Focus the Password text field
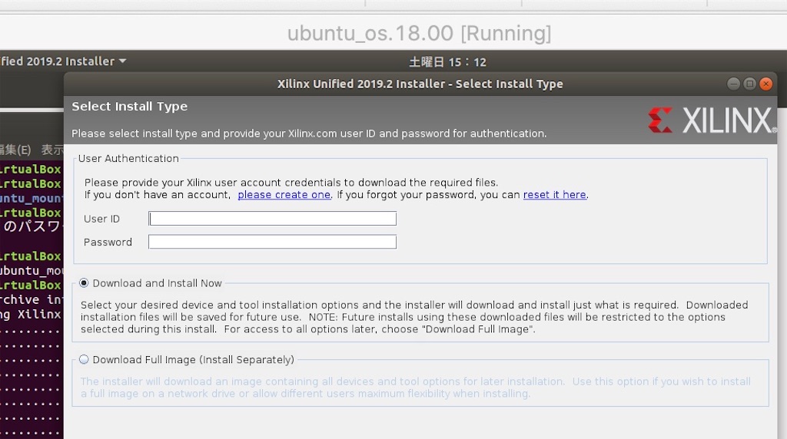 pos(273,242)
